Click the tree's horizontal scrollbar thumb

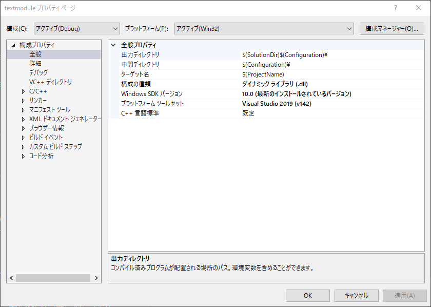click(x=53, y=278)
